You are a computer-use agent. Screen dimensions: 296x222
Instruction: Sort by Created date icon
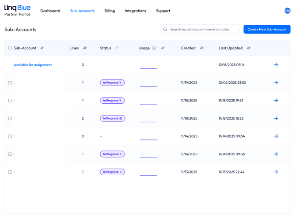pos(201,48)
